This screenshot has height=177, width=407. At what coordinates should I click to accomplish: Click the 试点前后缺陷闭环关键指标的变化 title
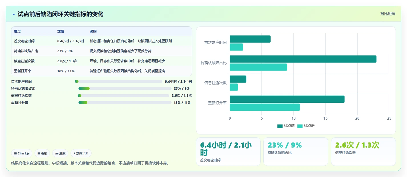click(61, 14)
